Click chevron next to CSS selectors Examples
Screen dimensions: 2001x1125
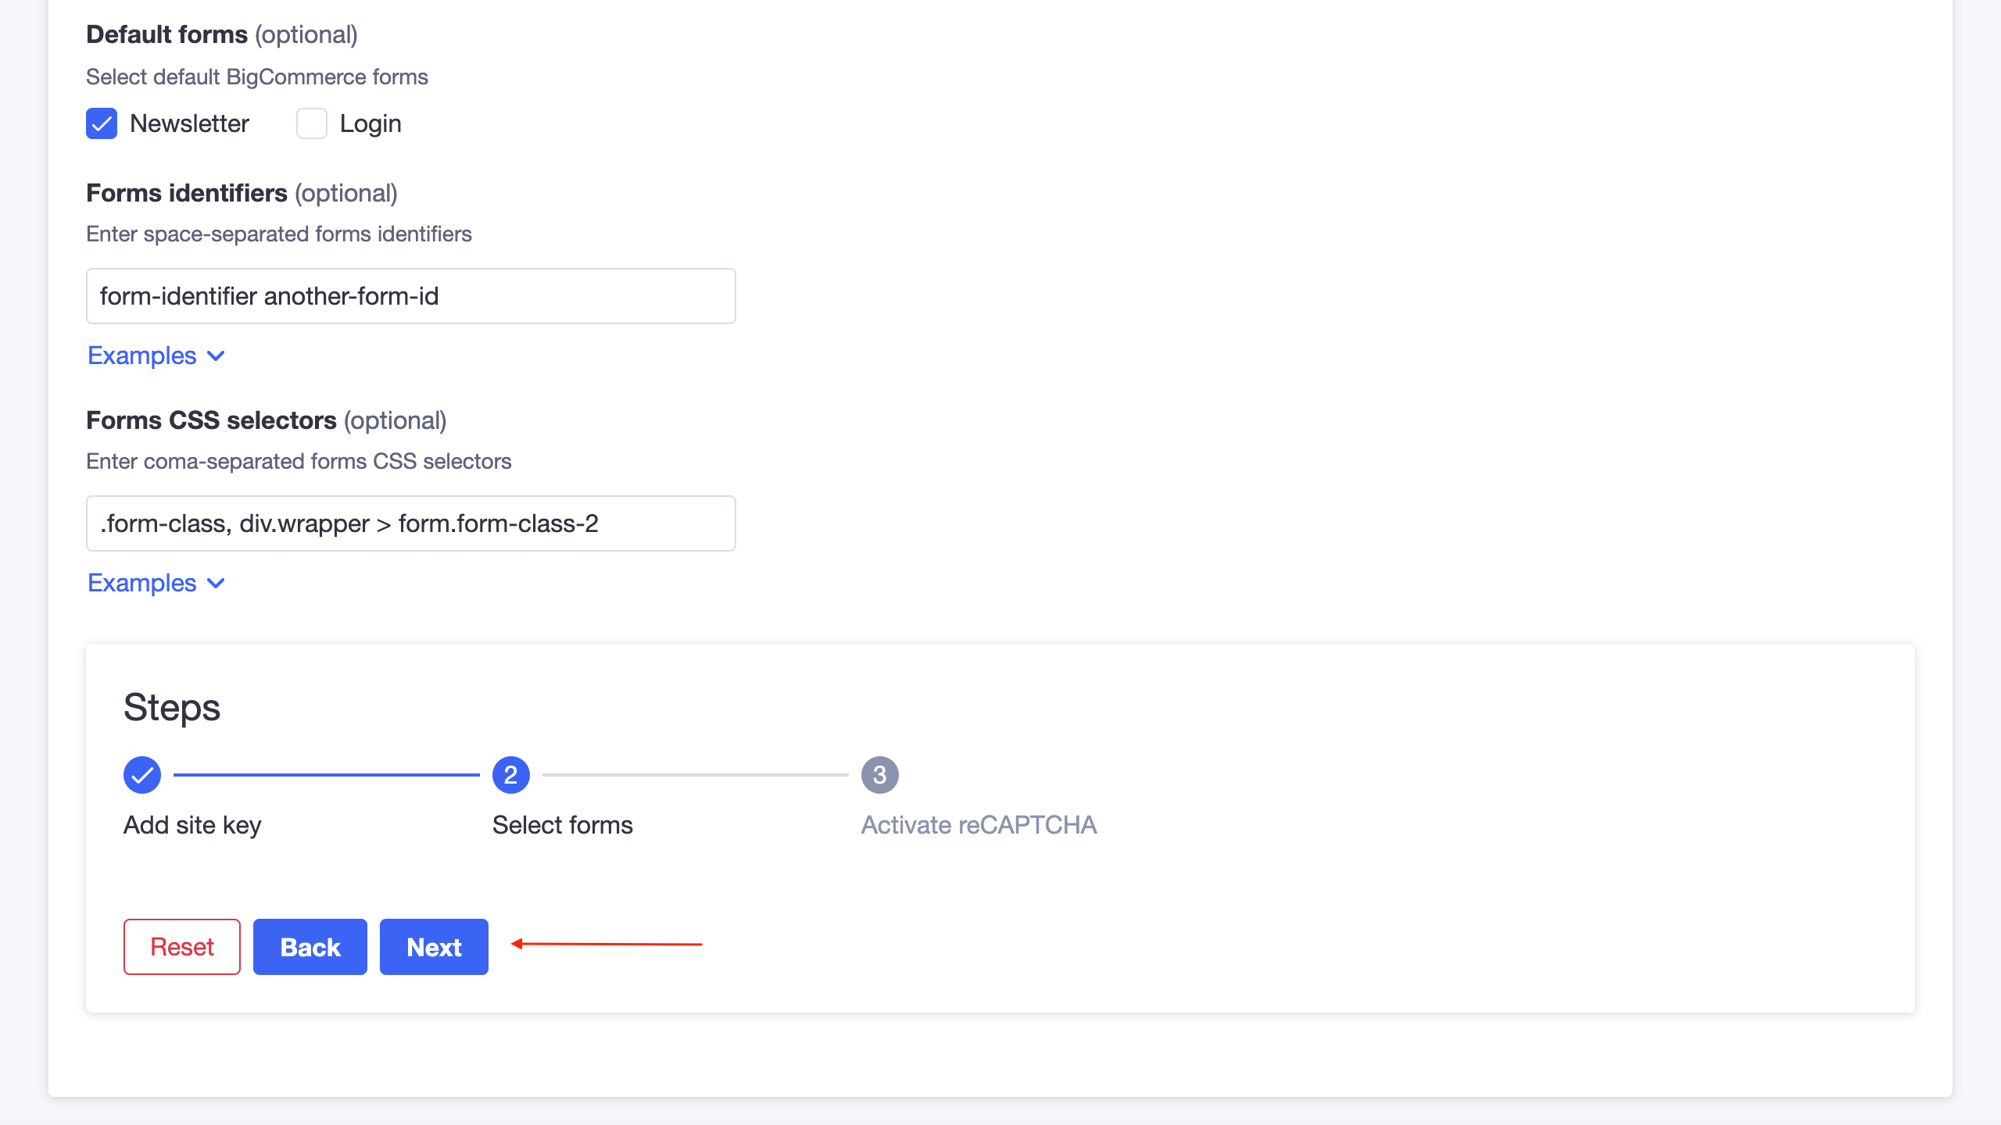[x=216, y=584]
